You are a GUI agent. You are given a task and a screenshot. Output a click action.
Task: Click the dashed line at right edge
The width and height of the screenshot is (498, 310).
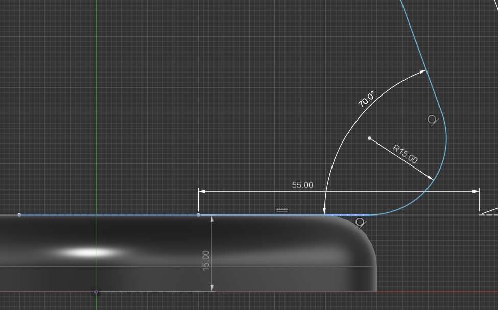[x=488, y=214]
